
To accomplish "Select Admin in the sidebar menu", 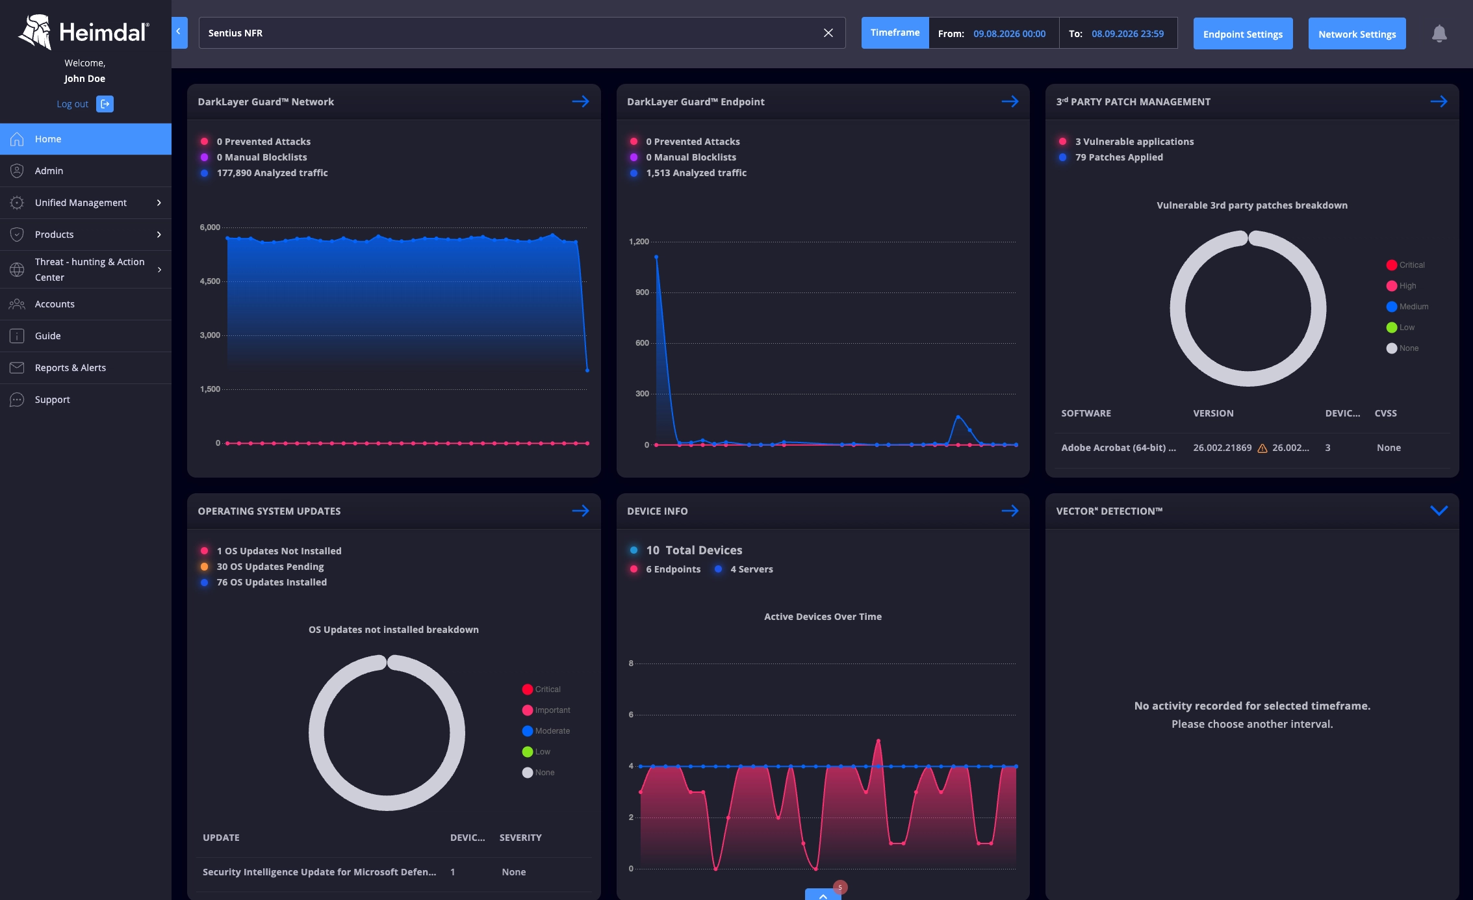I will point(86,171).
